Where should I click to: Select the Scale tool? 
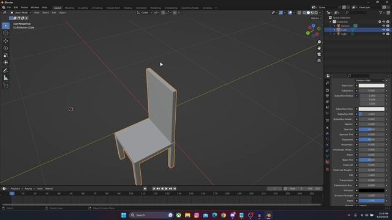point(6,55)
